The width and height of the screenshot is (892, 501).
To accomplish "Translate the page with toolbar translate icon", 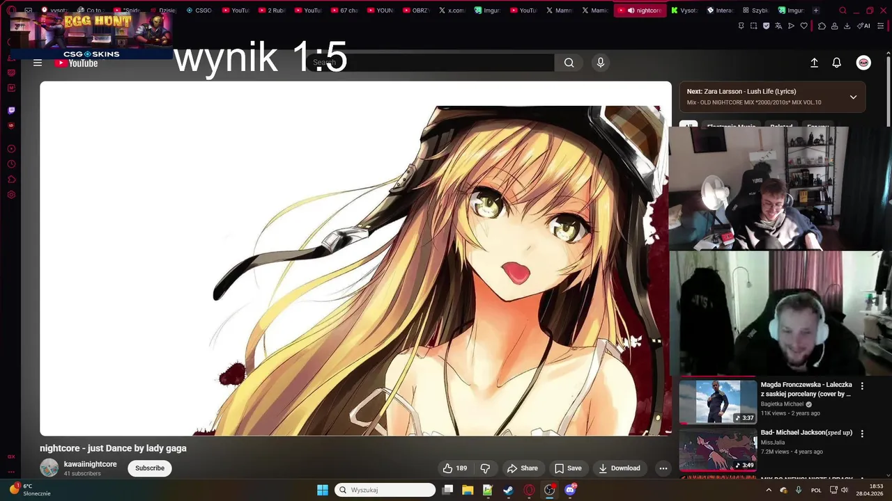I will (x=778, y=26).
